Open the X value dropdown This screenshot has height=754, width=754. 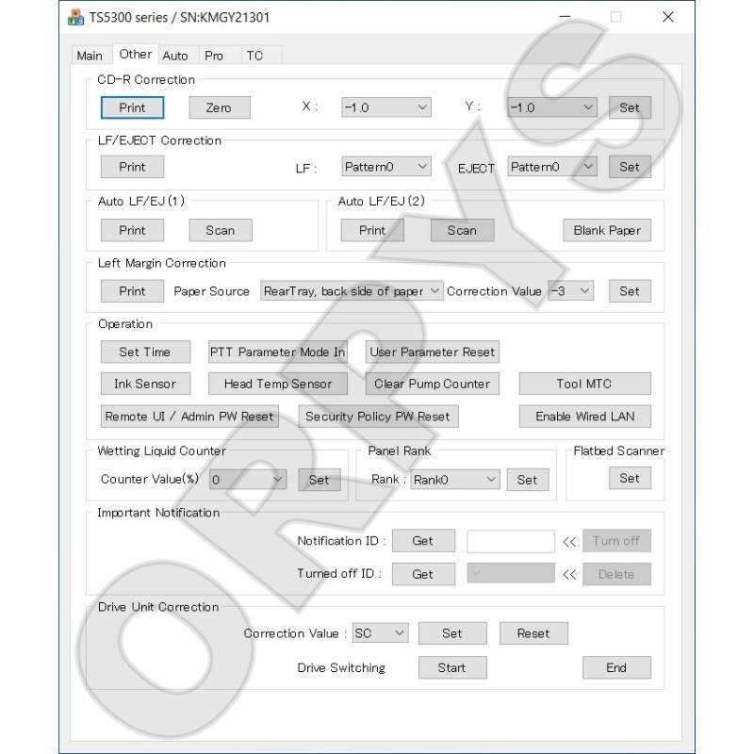click(x=386, y=107)
